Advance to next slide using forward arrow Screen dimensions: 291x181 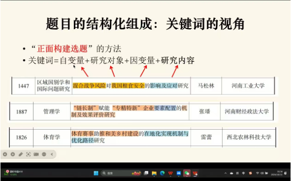coord(13,154)
